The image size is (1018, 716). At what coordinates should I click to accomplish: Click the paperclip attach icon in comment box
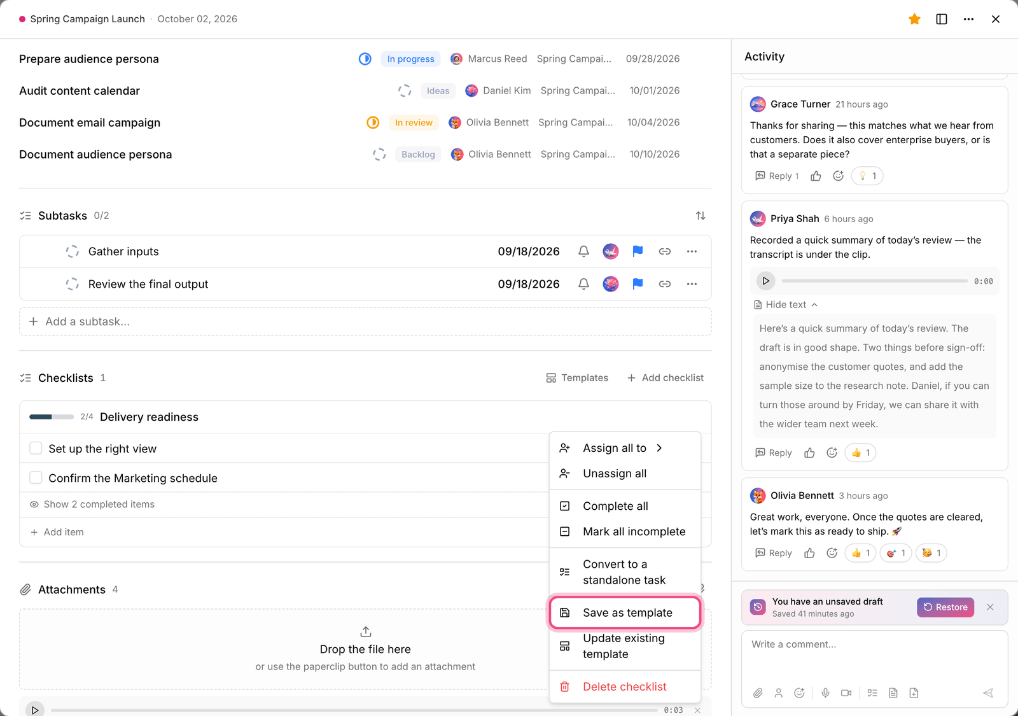point(758,693)
